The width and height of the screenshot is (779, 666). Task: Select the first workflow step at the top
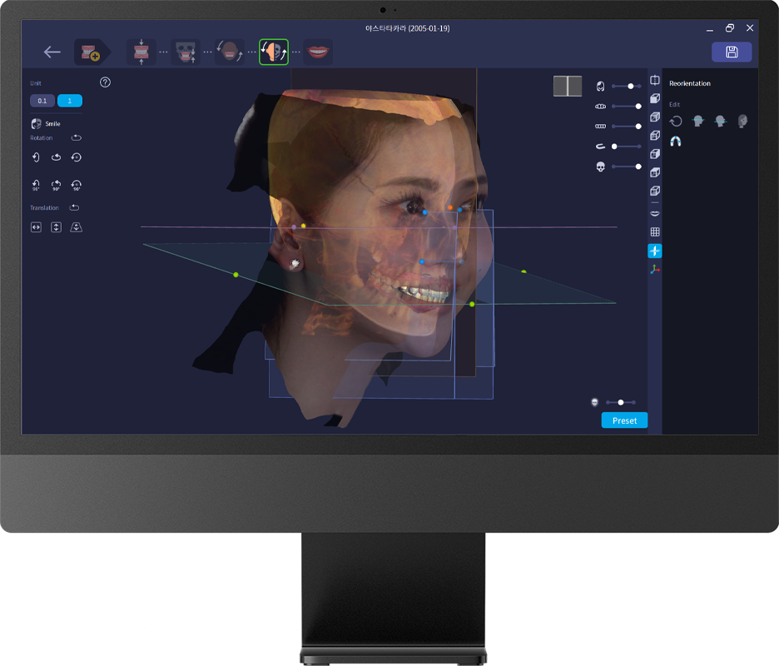pyautogui.click(x=92, y=52)
